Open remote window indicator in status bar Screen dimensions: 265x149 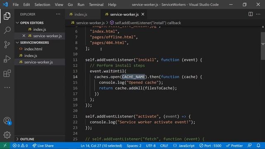5,145
